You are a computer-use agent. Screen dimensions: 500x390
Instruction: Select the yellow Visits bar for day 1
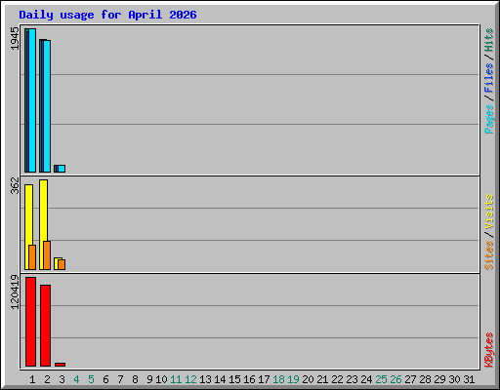(x=27, y=227)
